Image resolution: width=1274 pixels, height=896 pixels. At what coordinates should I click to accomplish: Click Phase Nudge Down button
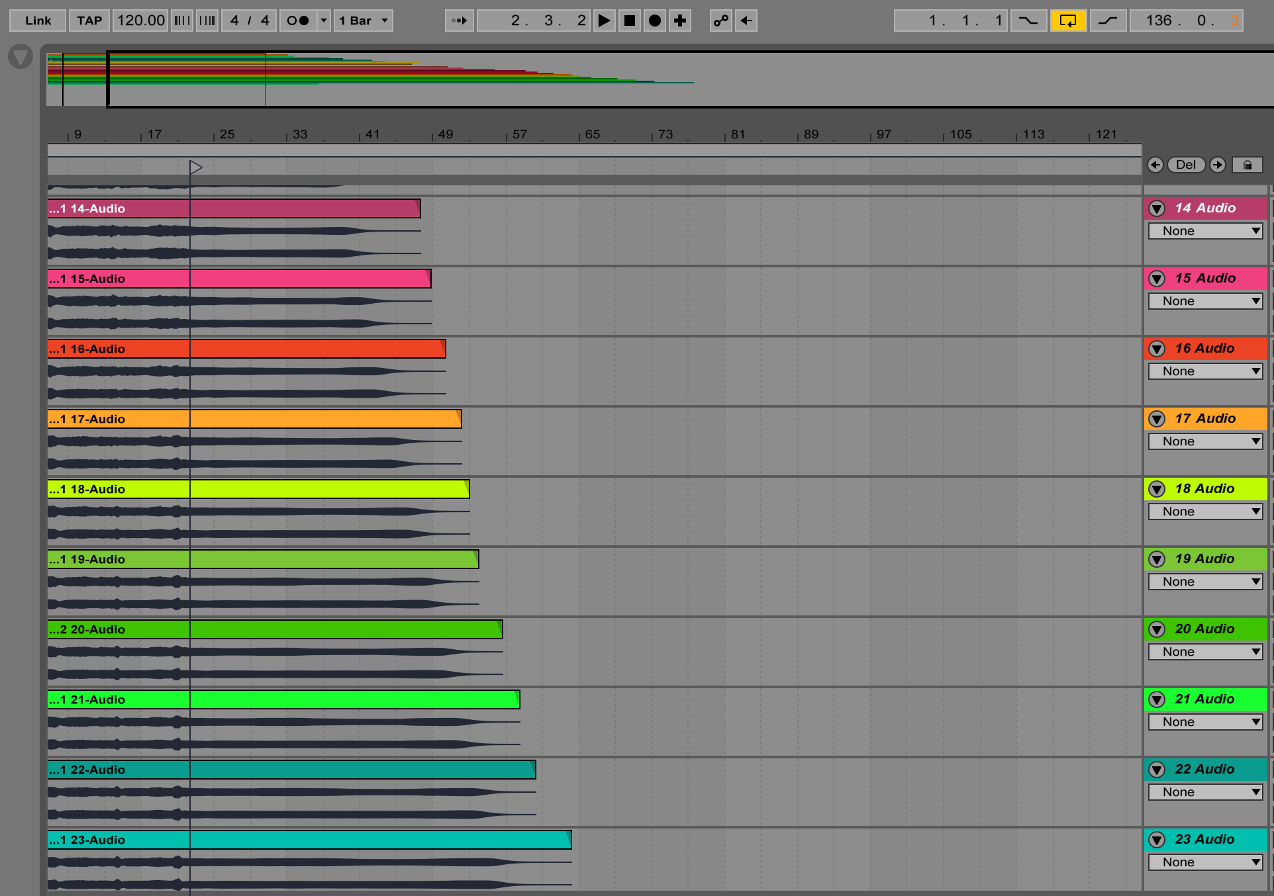click(182, 21)
